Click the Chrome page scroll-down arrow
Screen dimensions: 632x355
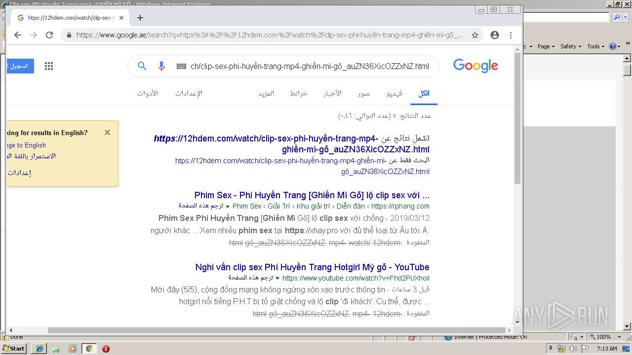(517, 322)
